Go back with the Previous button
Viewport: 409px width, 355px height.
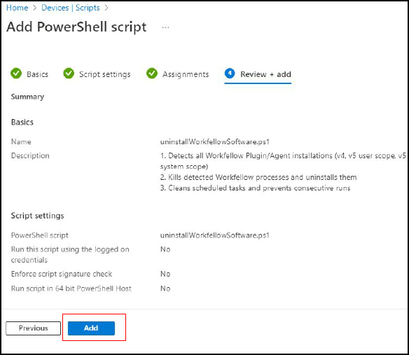click(33, 328)
